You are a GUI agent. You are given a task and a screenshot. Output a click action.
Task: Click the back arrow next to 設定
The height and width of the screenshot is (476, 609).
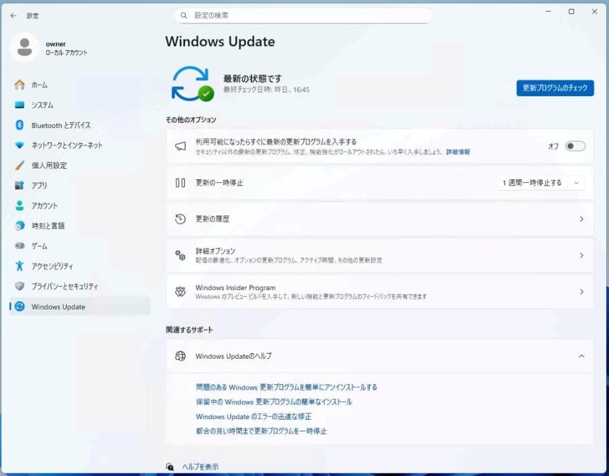14,16
